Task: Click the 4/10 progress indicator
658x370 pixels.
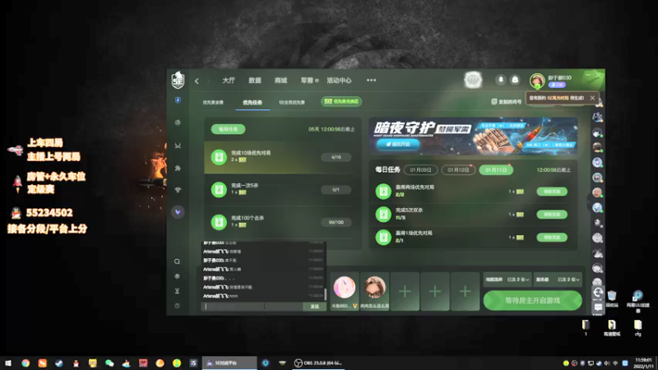Action: tap(336, 157)
